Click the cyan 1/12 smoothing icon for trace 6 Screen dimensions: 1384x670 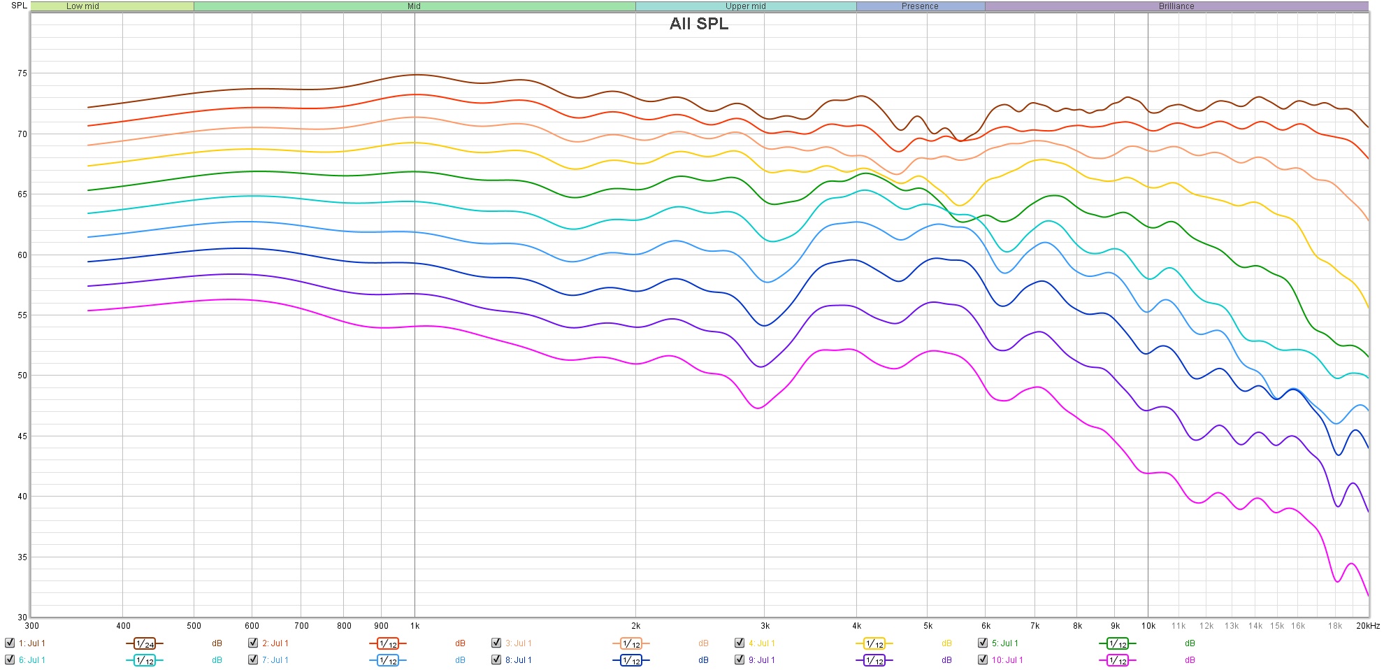point(145,660)
